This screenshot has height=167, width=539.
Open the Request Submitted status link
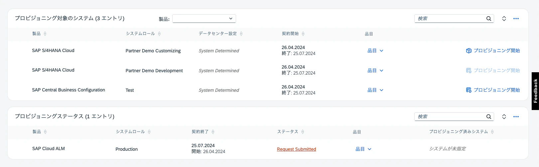pyautogui.click(x=296, y=149)
